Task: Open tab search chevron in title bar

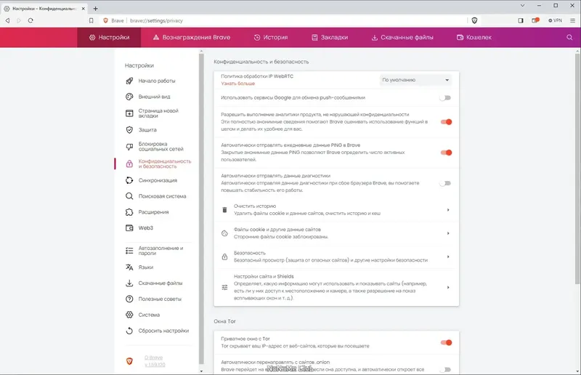Action: pyautogui.click(x=522, y=6)
